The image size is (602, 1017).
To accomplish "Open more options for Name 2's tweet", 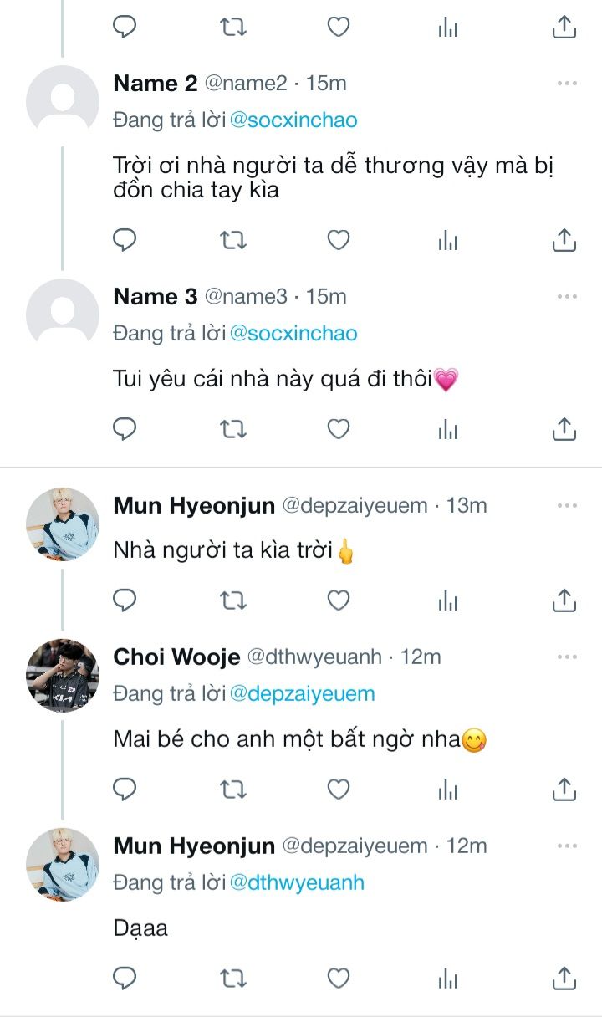I will tap(567, 84).
